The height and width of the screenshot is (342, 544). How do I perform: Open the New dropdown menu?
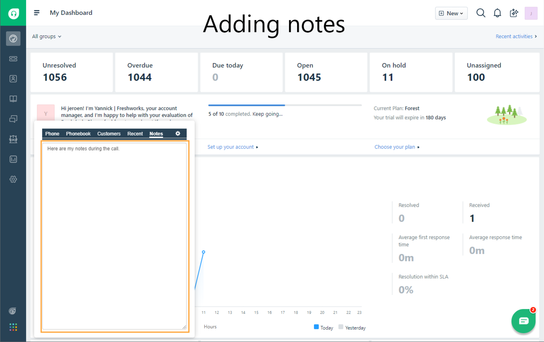[x=451, y=13]
